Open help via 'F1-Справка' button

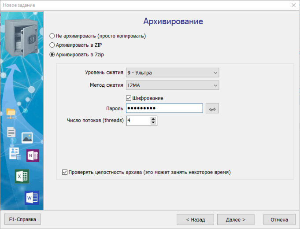[x=22, y=219]
